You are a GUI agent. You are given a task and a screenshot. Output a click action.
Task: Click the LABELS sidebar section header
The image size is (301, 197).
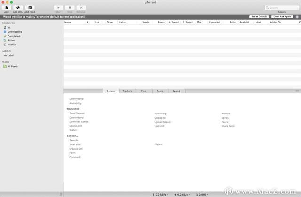pos(6,51)
